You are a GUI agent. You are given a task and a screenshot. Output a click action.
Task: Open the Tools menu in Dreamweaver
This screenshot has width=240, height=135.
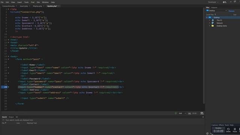(26, 2)
